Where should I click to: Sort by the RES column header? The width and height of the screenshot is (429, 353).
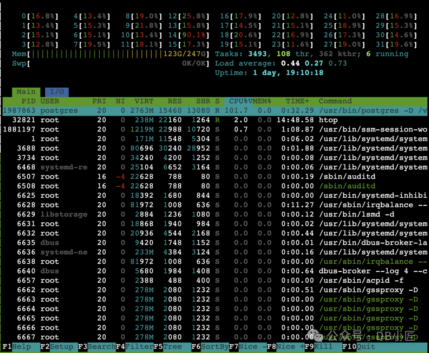click(x=175, y=101)
